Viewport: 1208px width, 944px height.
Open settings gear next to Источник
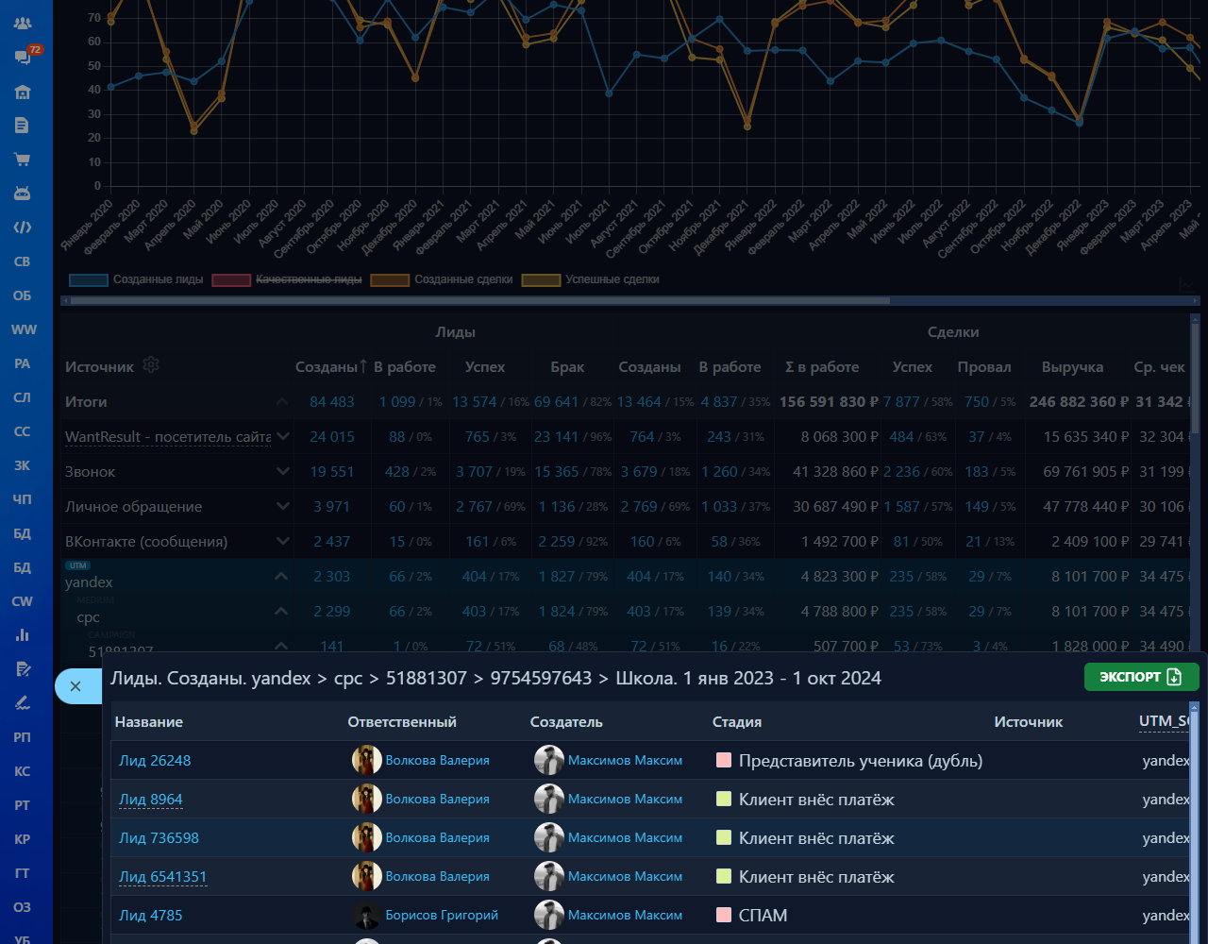click(150, 365)
